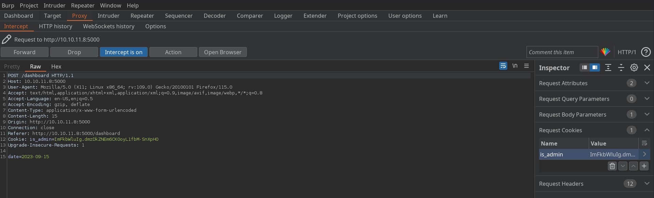Expand Request Body Parameters section
Screen dimensions: 654x198
pos(647,114)
